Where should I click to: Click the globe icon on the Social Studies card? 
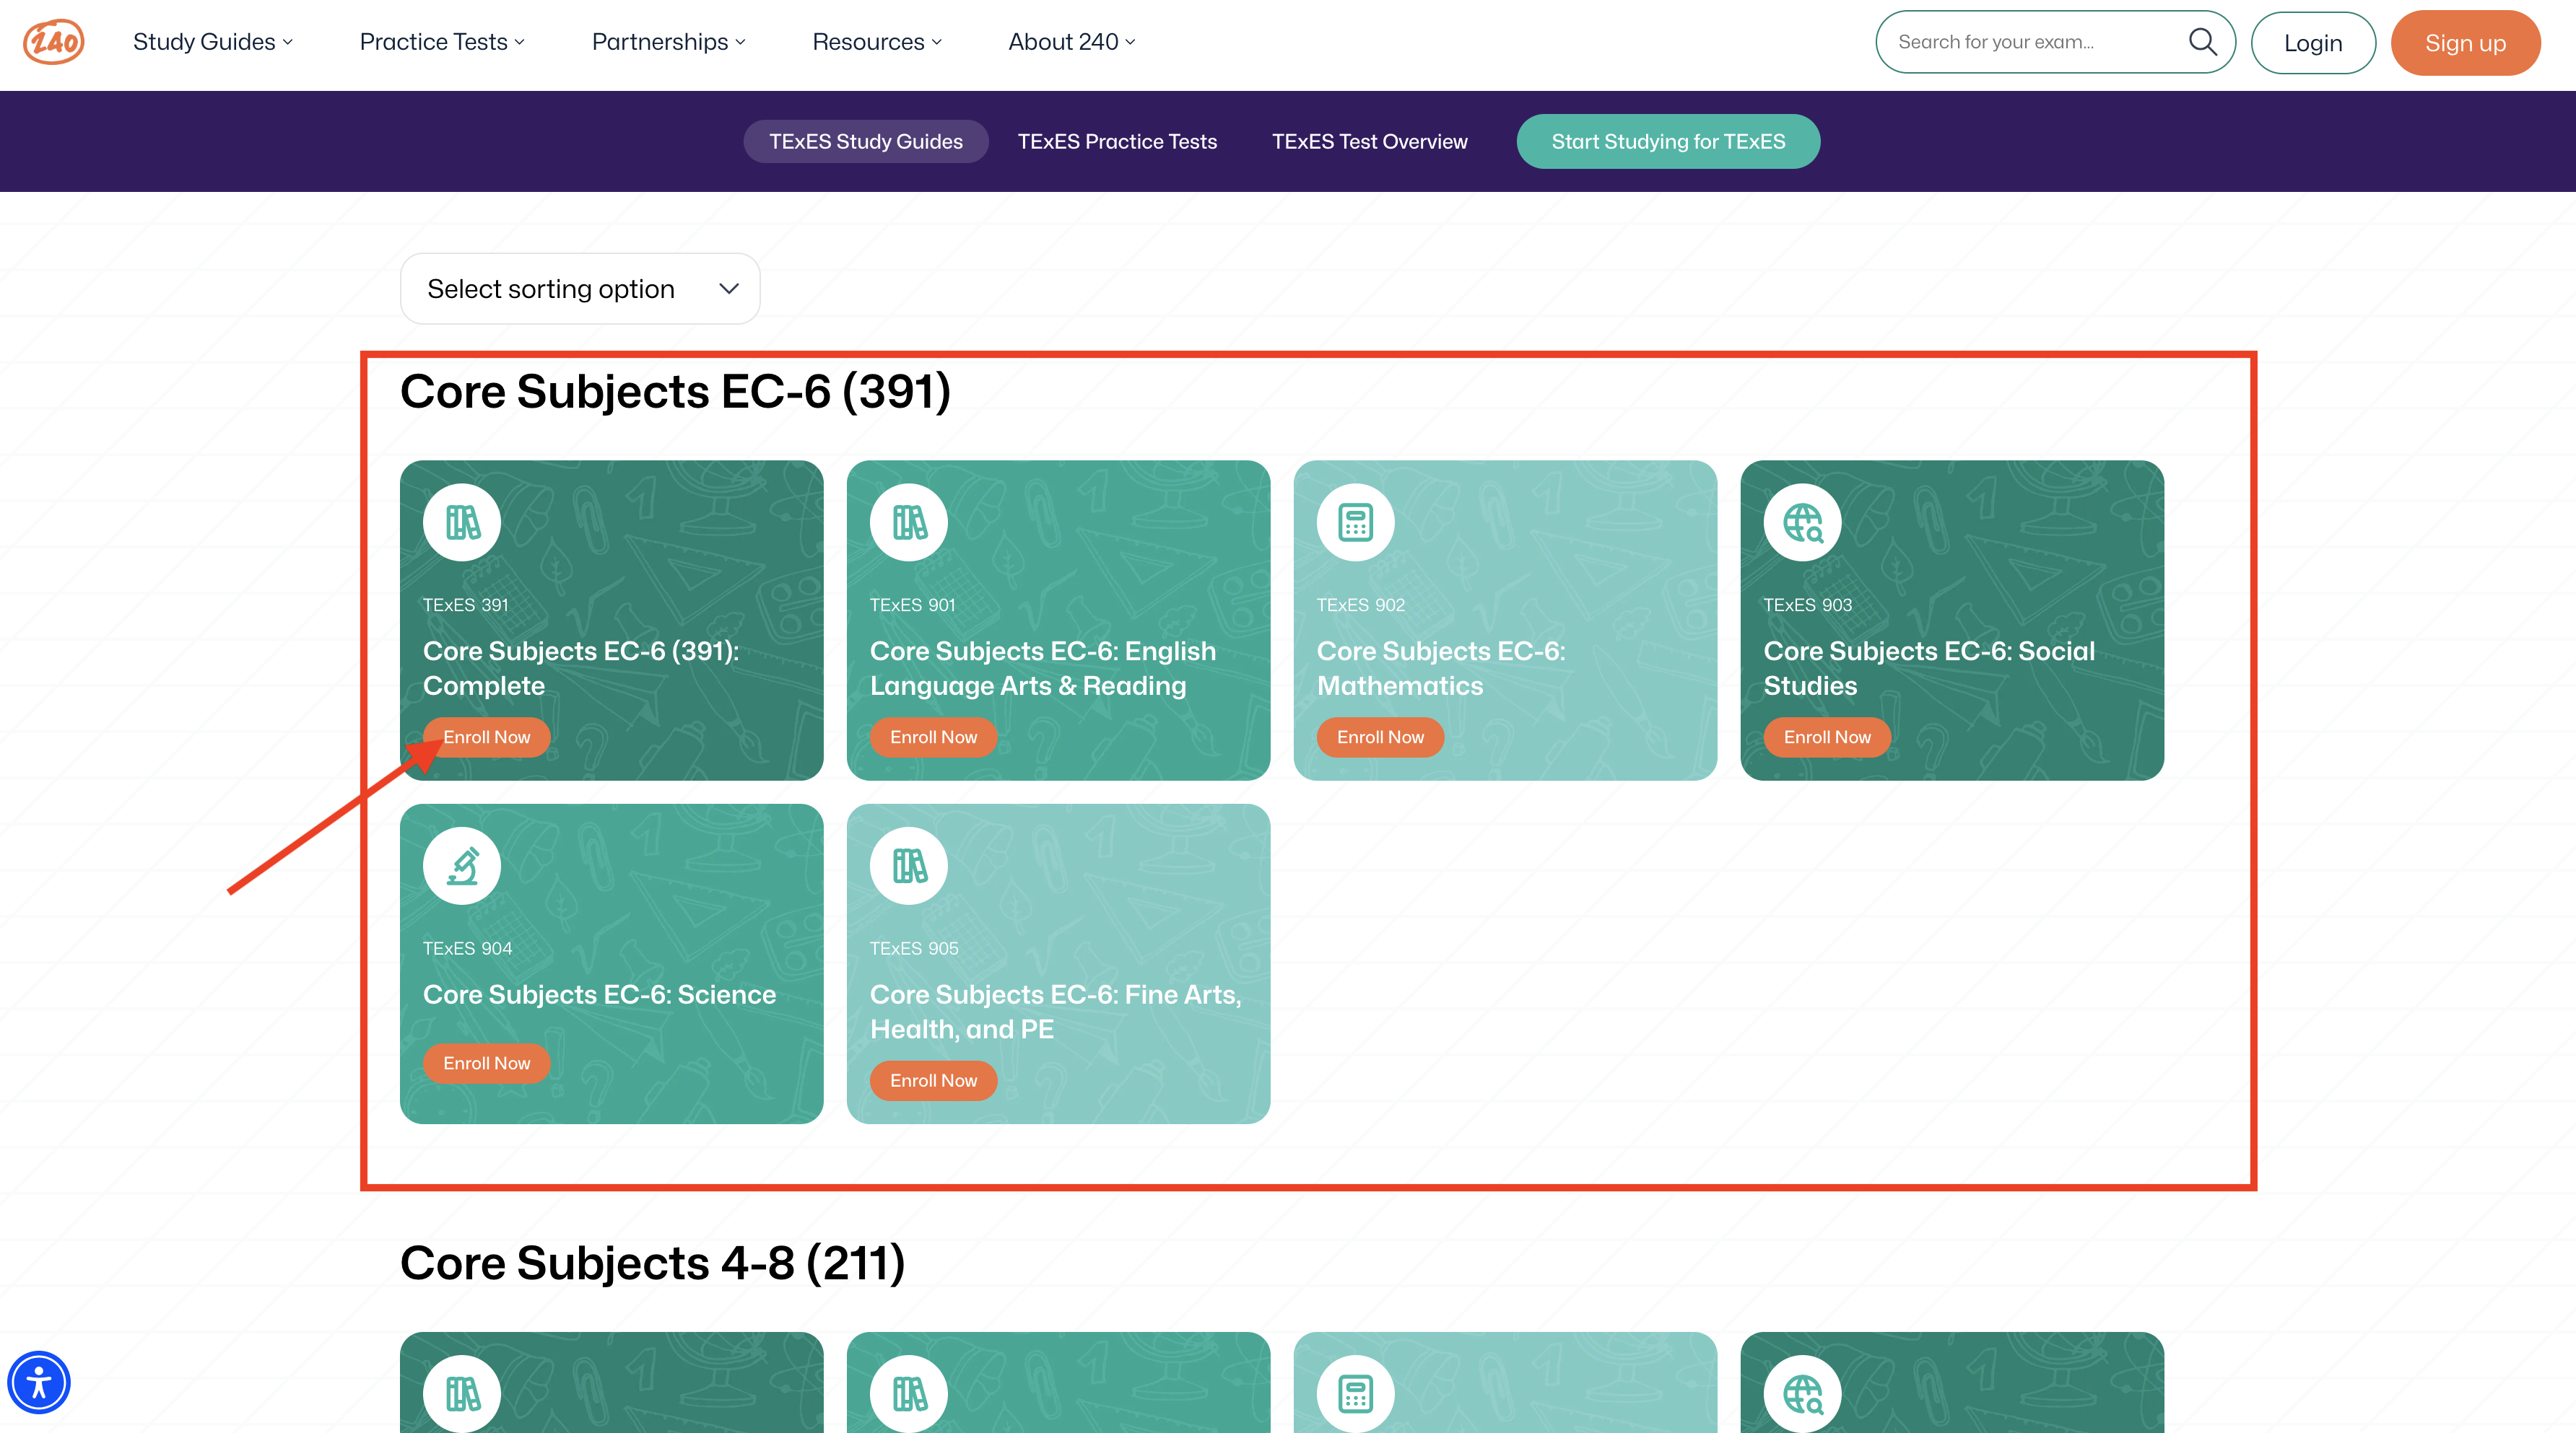coord(1802,522)
